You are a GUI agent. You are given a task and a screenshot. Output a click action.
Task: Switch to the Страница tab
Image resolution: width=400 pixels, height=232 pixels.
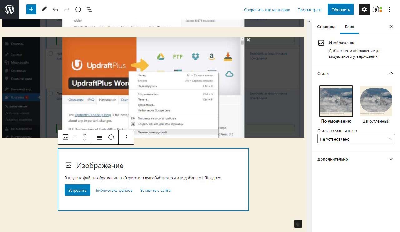click(326, 27)
